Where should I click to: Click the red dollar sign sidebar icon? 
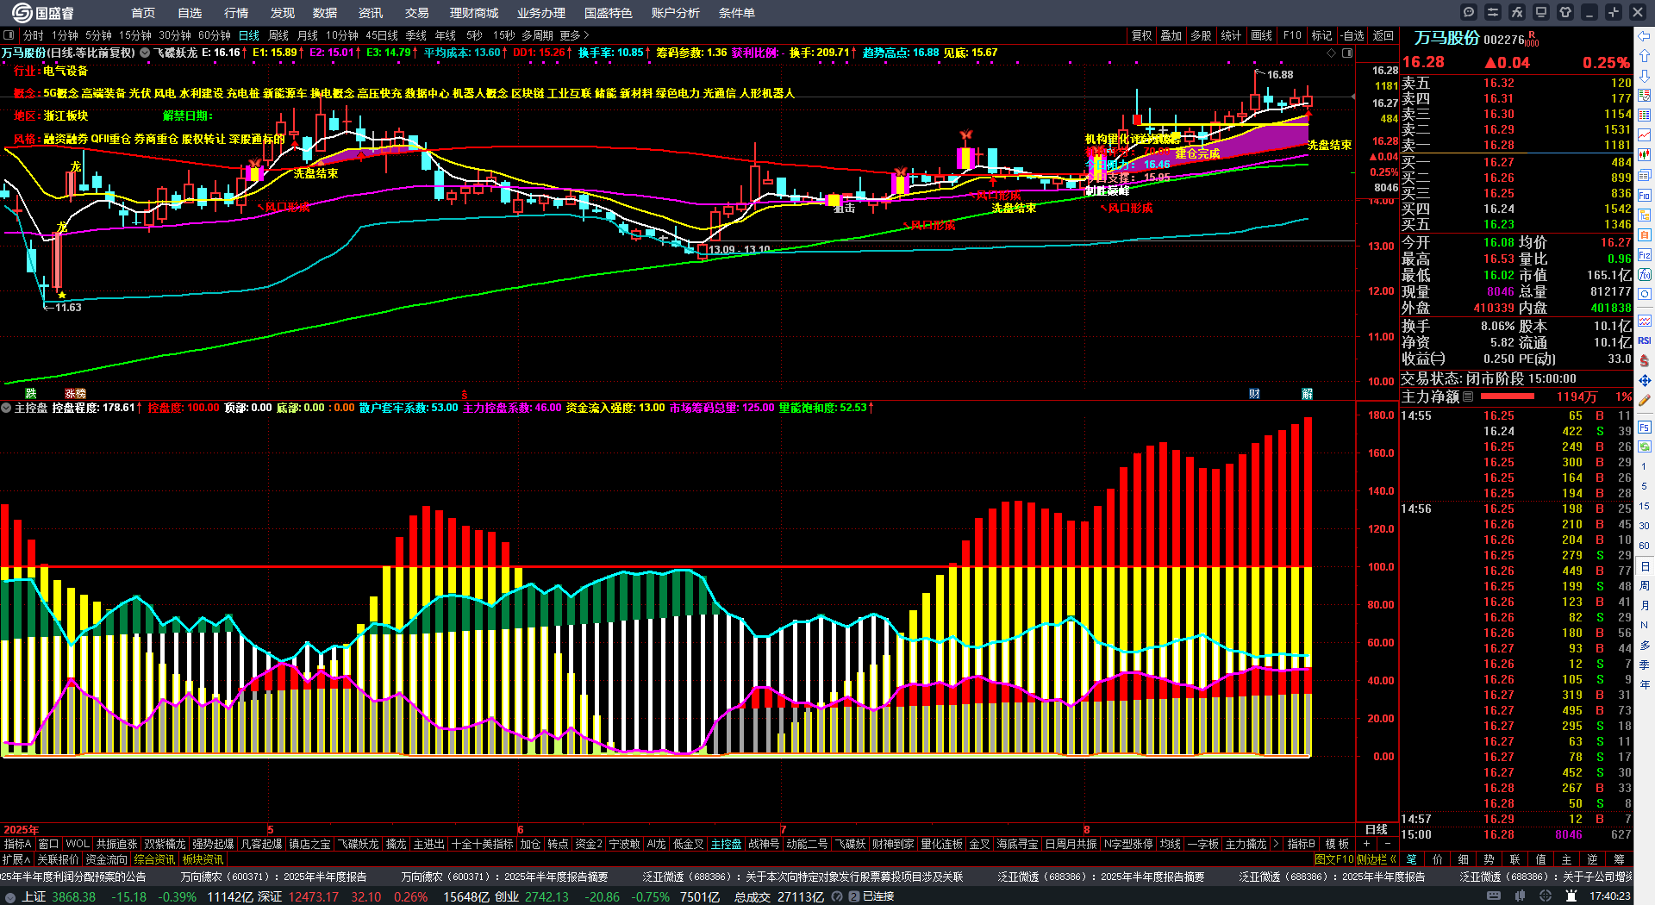pos(1645,360)
